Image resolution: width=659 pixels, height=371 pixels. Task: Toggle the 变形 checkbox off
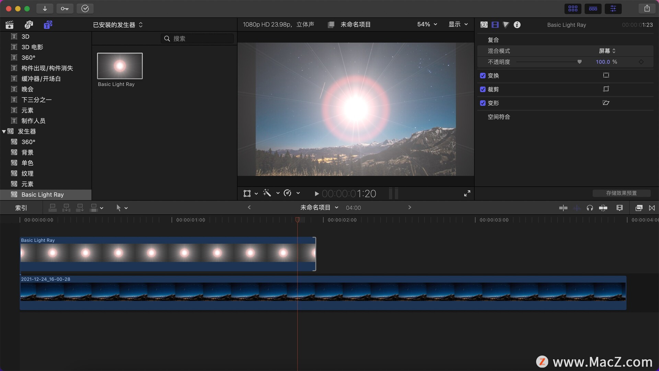pyautogui.click(x=483, y=103)
